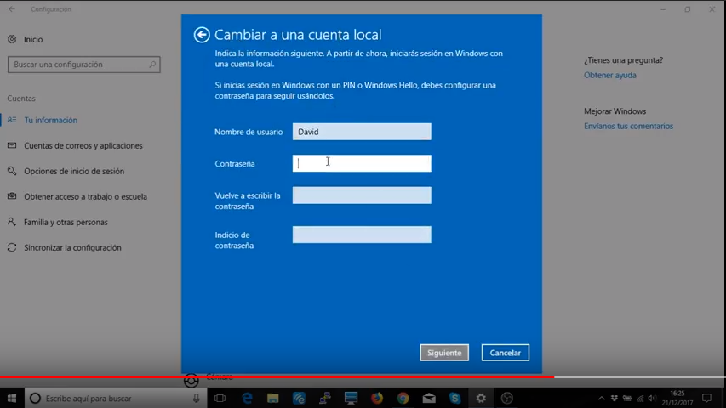
Task: Click the Siguiente button
Action: pos(444,353)
